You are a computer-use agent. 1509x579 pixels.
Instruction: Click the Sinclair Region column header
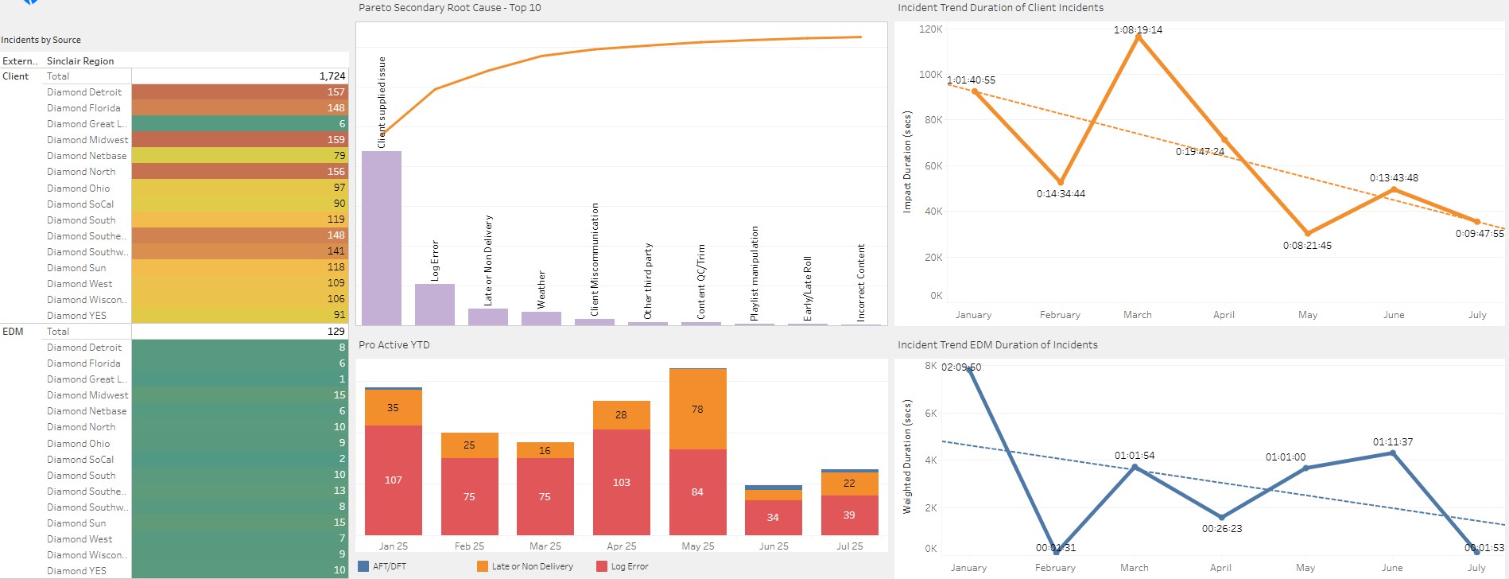[80, 61]
